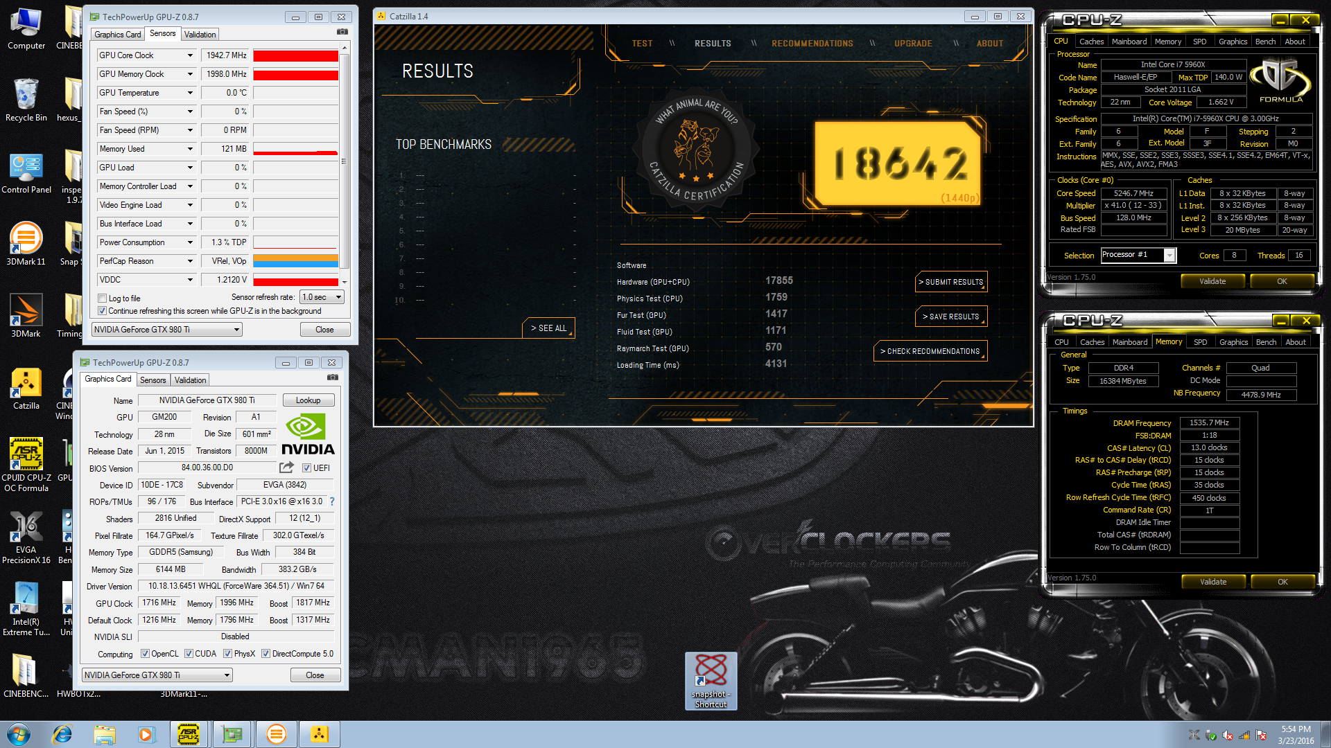Switch to Validation tab in GPU-Z Sensors window
The width and height of the screenshot is (1331, 748).
[x=200, y=35]
